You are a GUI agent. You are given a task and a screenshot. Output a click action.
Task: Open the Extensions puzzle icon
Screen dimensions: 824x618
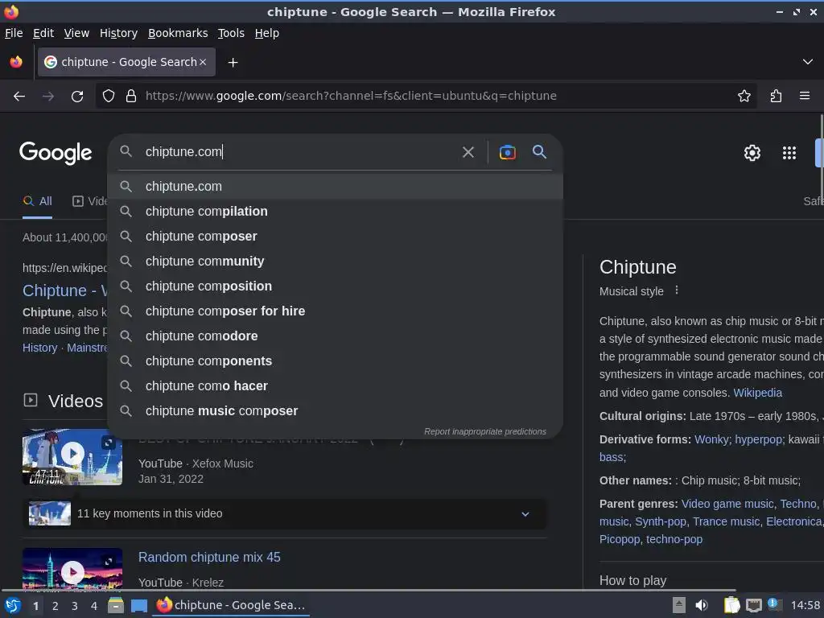[777, 97]
